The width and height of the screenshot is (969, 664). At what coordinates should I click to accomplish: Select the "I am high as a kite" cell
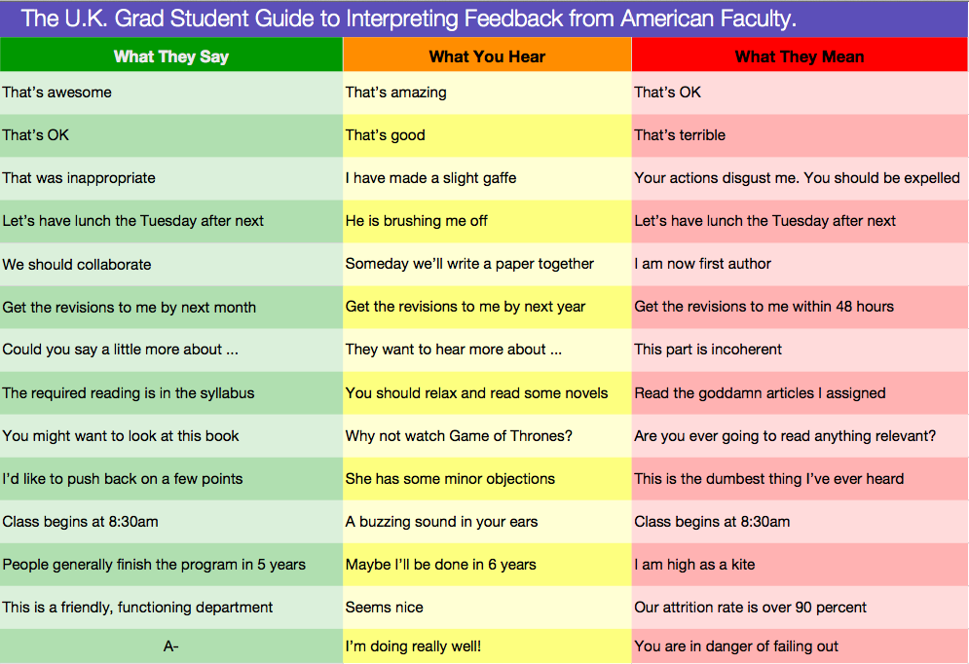[694, 565]
